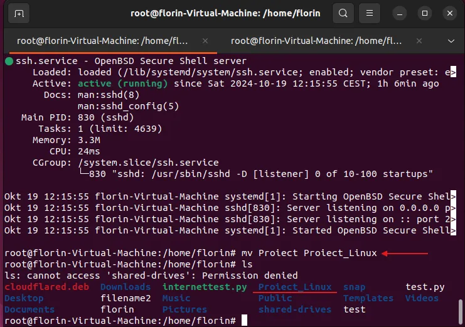The image size is (465, 327).
Task: Click the terminal cursor at prompt
Action: [244, 321]
